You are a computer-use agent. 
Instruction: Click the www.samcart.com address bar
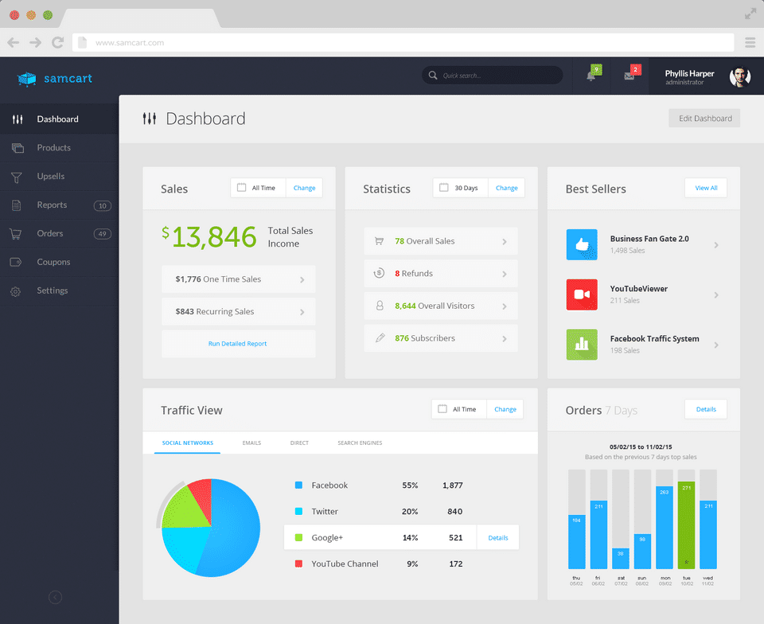[403, 43]
